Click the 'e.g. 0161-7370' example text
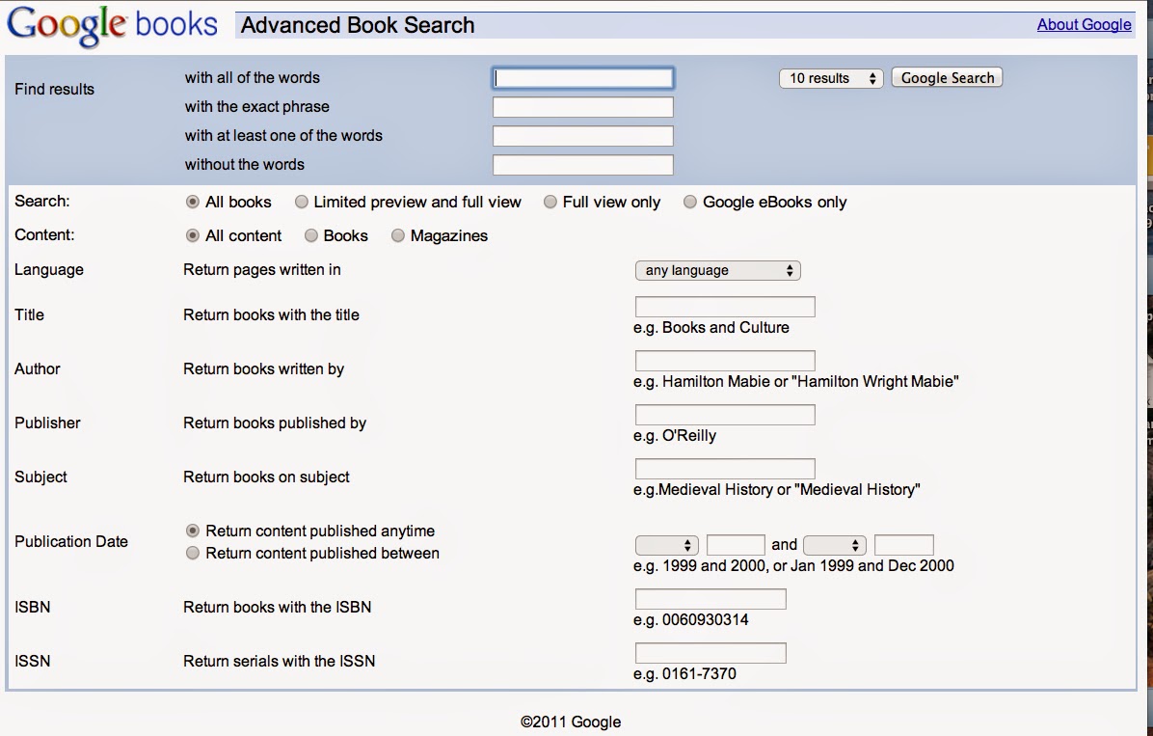 [x=684, y=673]
